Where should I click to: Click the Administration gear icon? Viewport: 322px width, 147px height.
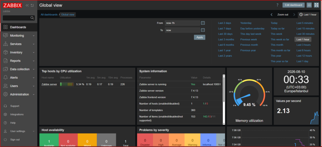tap(6, 94)
